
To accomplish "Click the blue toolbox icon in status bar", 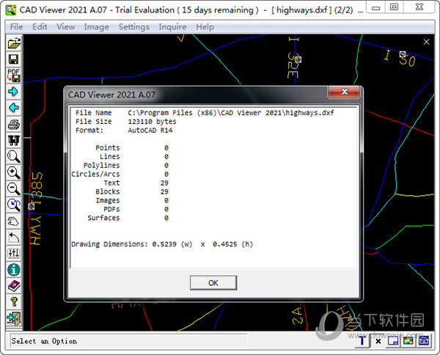I will (423, 341).
